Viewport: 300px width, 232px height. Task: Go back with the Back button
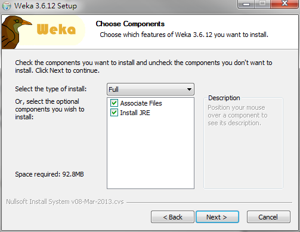[172, 217]
